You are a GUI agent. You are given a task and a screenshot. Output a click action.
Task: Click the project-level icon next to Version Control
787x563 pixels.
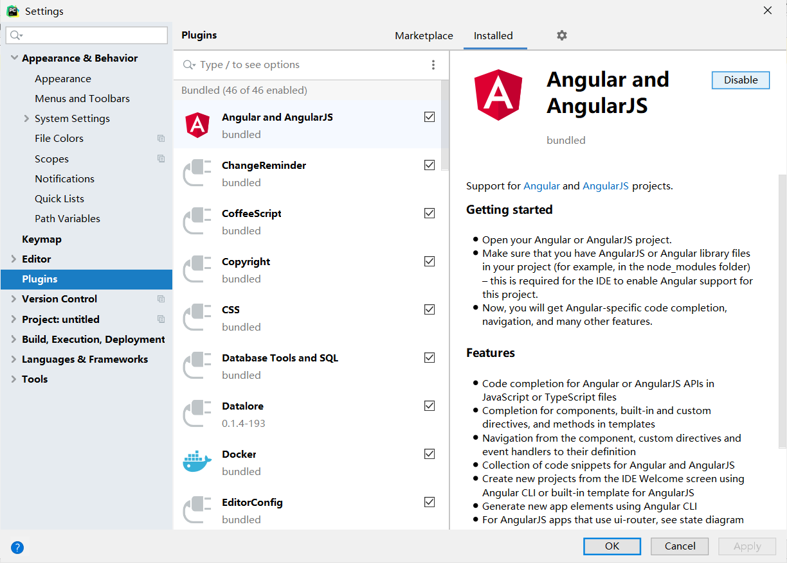[x=161, y=299]
